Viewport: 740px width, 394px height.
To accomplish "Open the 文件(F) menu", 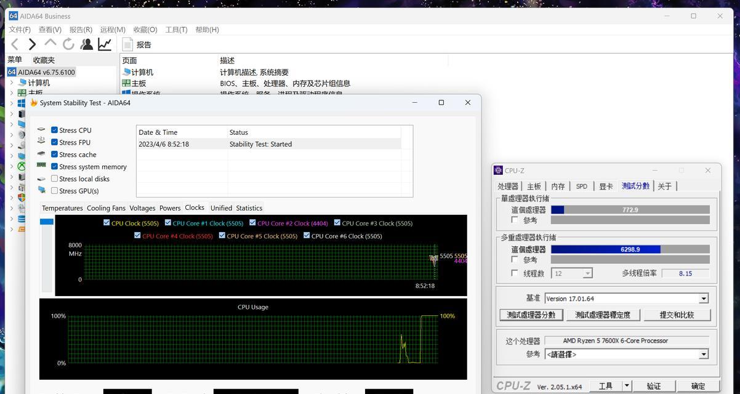I will [x=20, y=30].
